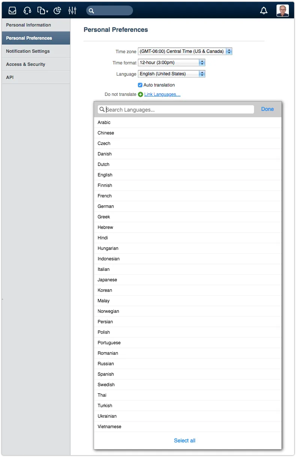Choose Danish in the language list
Image resolution: width=296 pixels, height=457 pixels.
pos(188,154)
